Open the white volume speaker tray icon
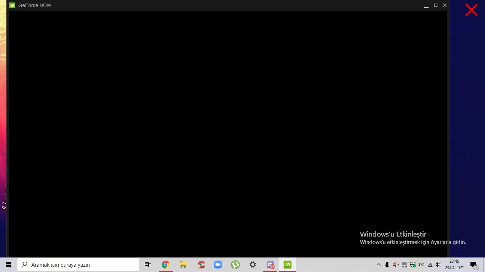The image size is (485, 272). click(x=438, y=265)
